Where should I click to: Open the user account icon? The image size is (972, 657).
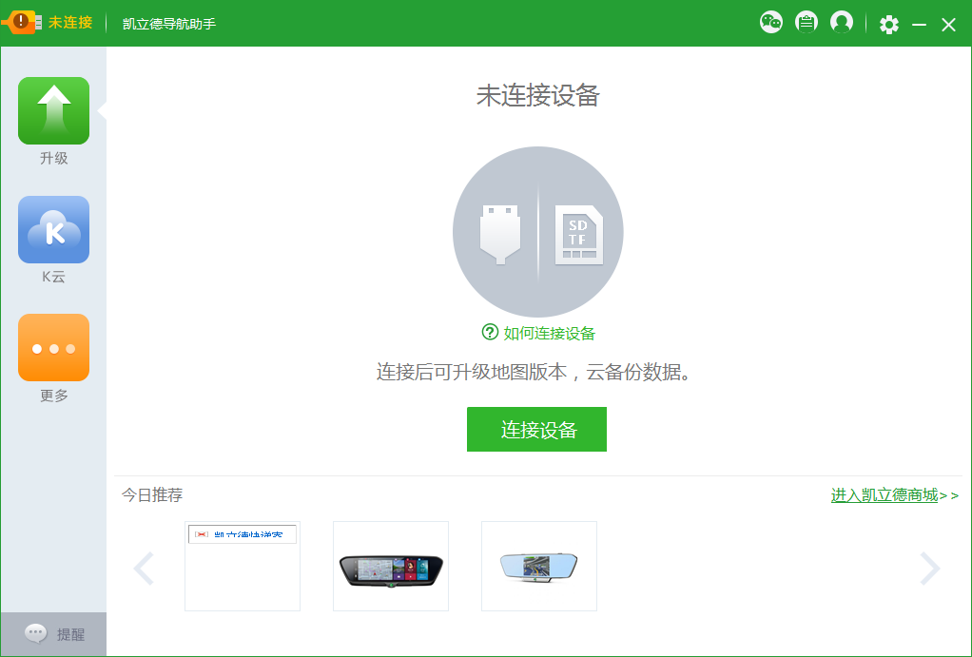pyautogui.click(x=841, y=22)
